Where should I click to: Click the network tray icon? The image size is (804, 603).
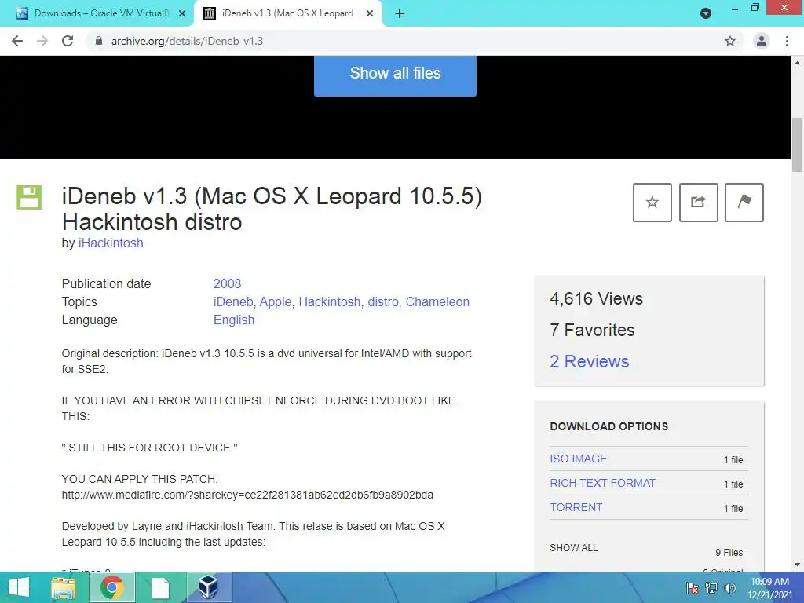tap(711, 588)
